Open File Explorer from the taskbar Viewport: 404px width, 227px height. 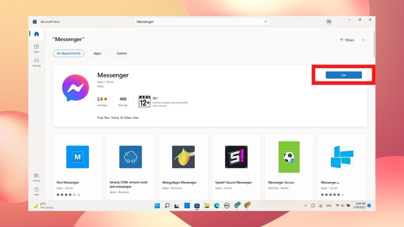206,205
